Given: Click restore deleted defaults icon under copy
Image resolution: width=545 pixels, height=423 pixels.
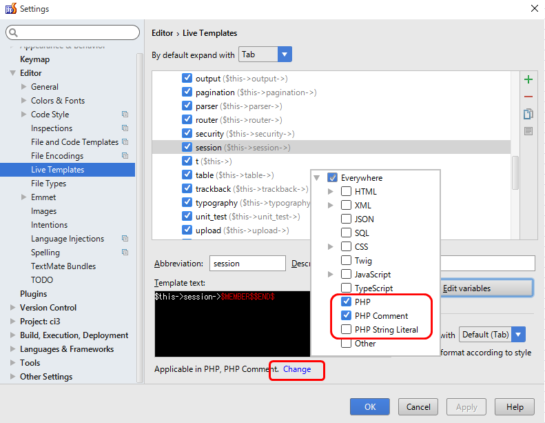Looking at the screenshot, I should tap(528, 131).
